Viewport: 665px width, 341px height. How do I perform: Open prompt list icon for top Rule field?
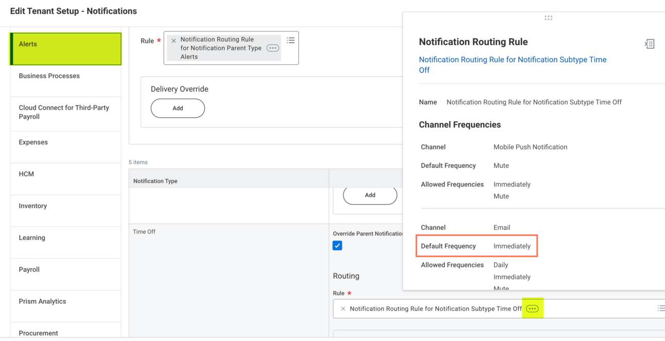tap(291, 40)
